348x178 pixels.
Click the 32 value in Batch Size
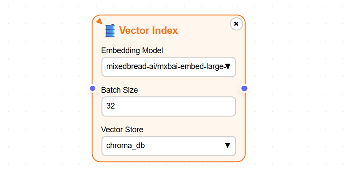click(110, 106)
